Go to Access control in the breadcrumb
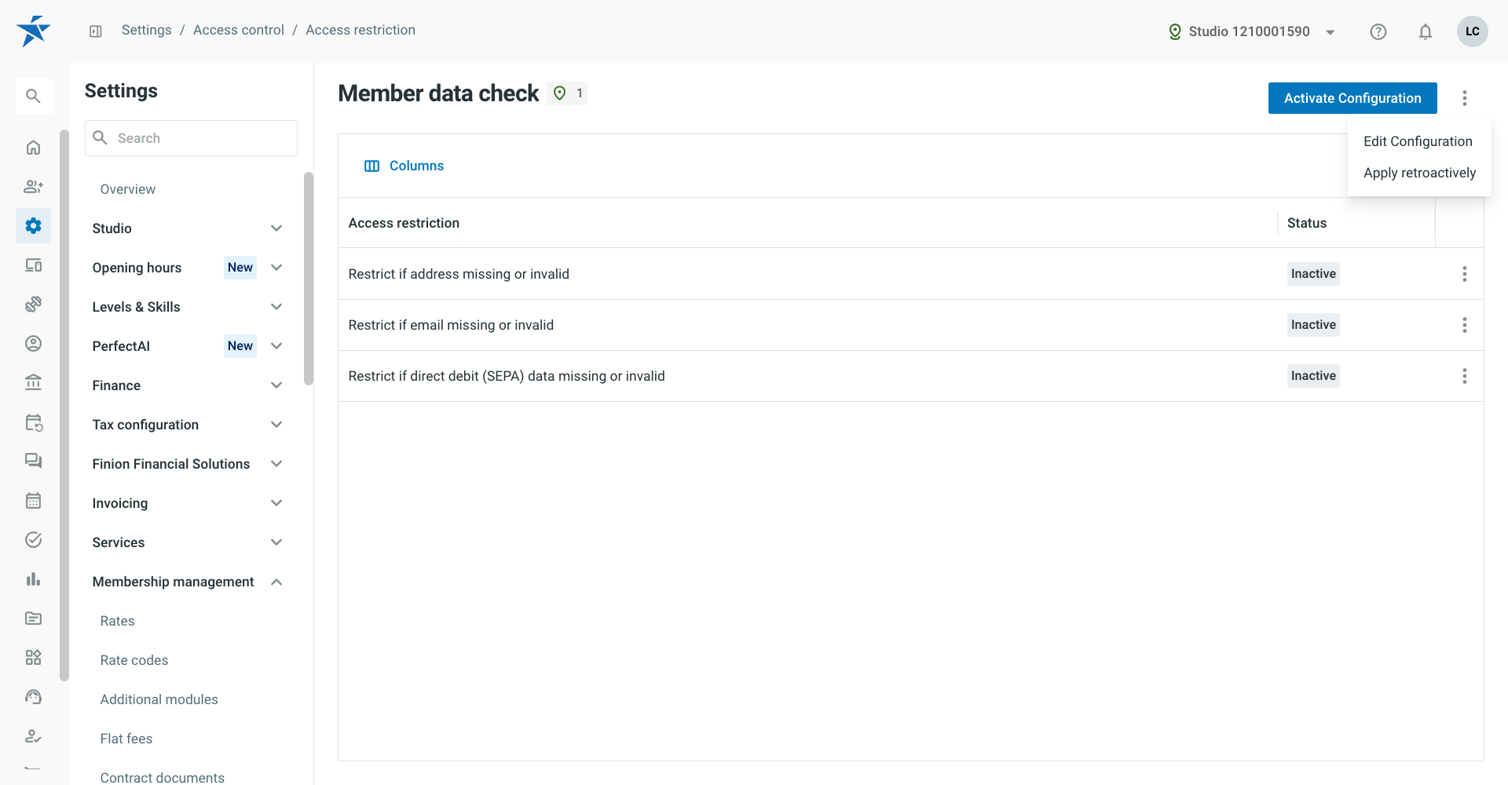Screen dimensions: 1508x785 click(x=239, y=30)
